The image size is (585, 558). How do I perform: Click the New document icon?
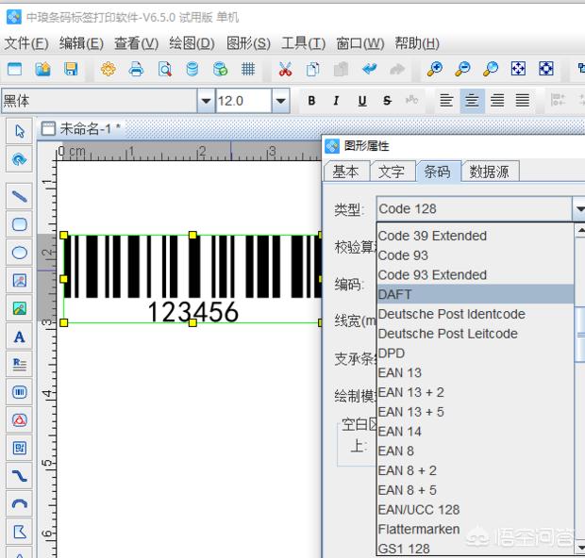(x=14, y=69)
